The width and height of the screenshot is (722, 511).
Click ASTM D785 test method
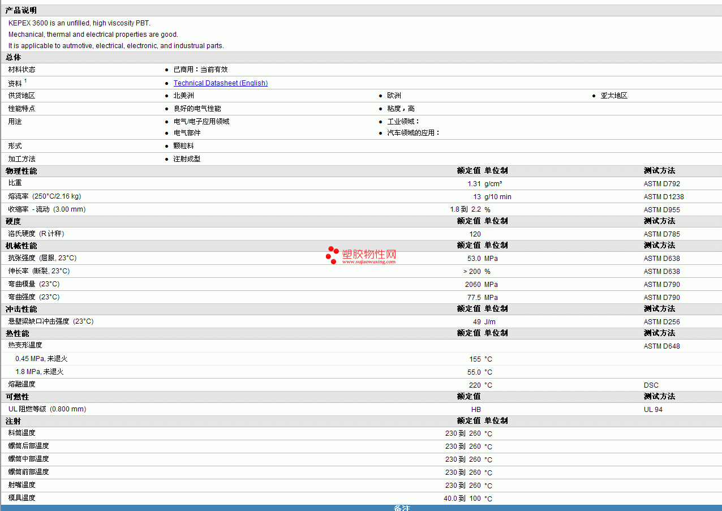click(662, 234)
